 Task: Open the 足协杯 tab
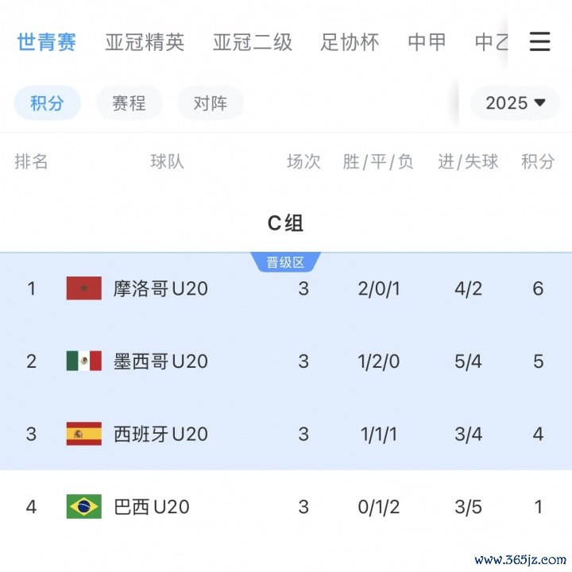click(x=350, y=42)
